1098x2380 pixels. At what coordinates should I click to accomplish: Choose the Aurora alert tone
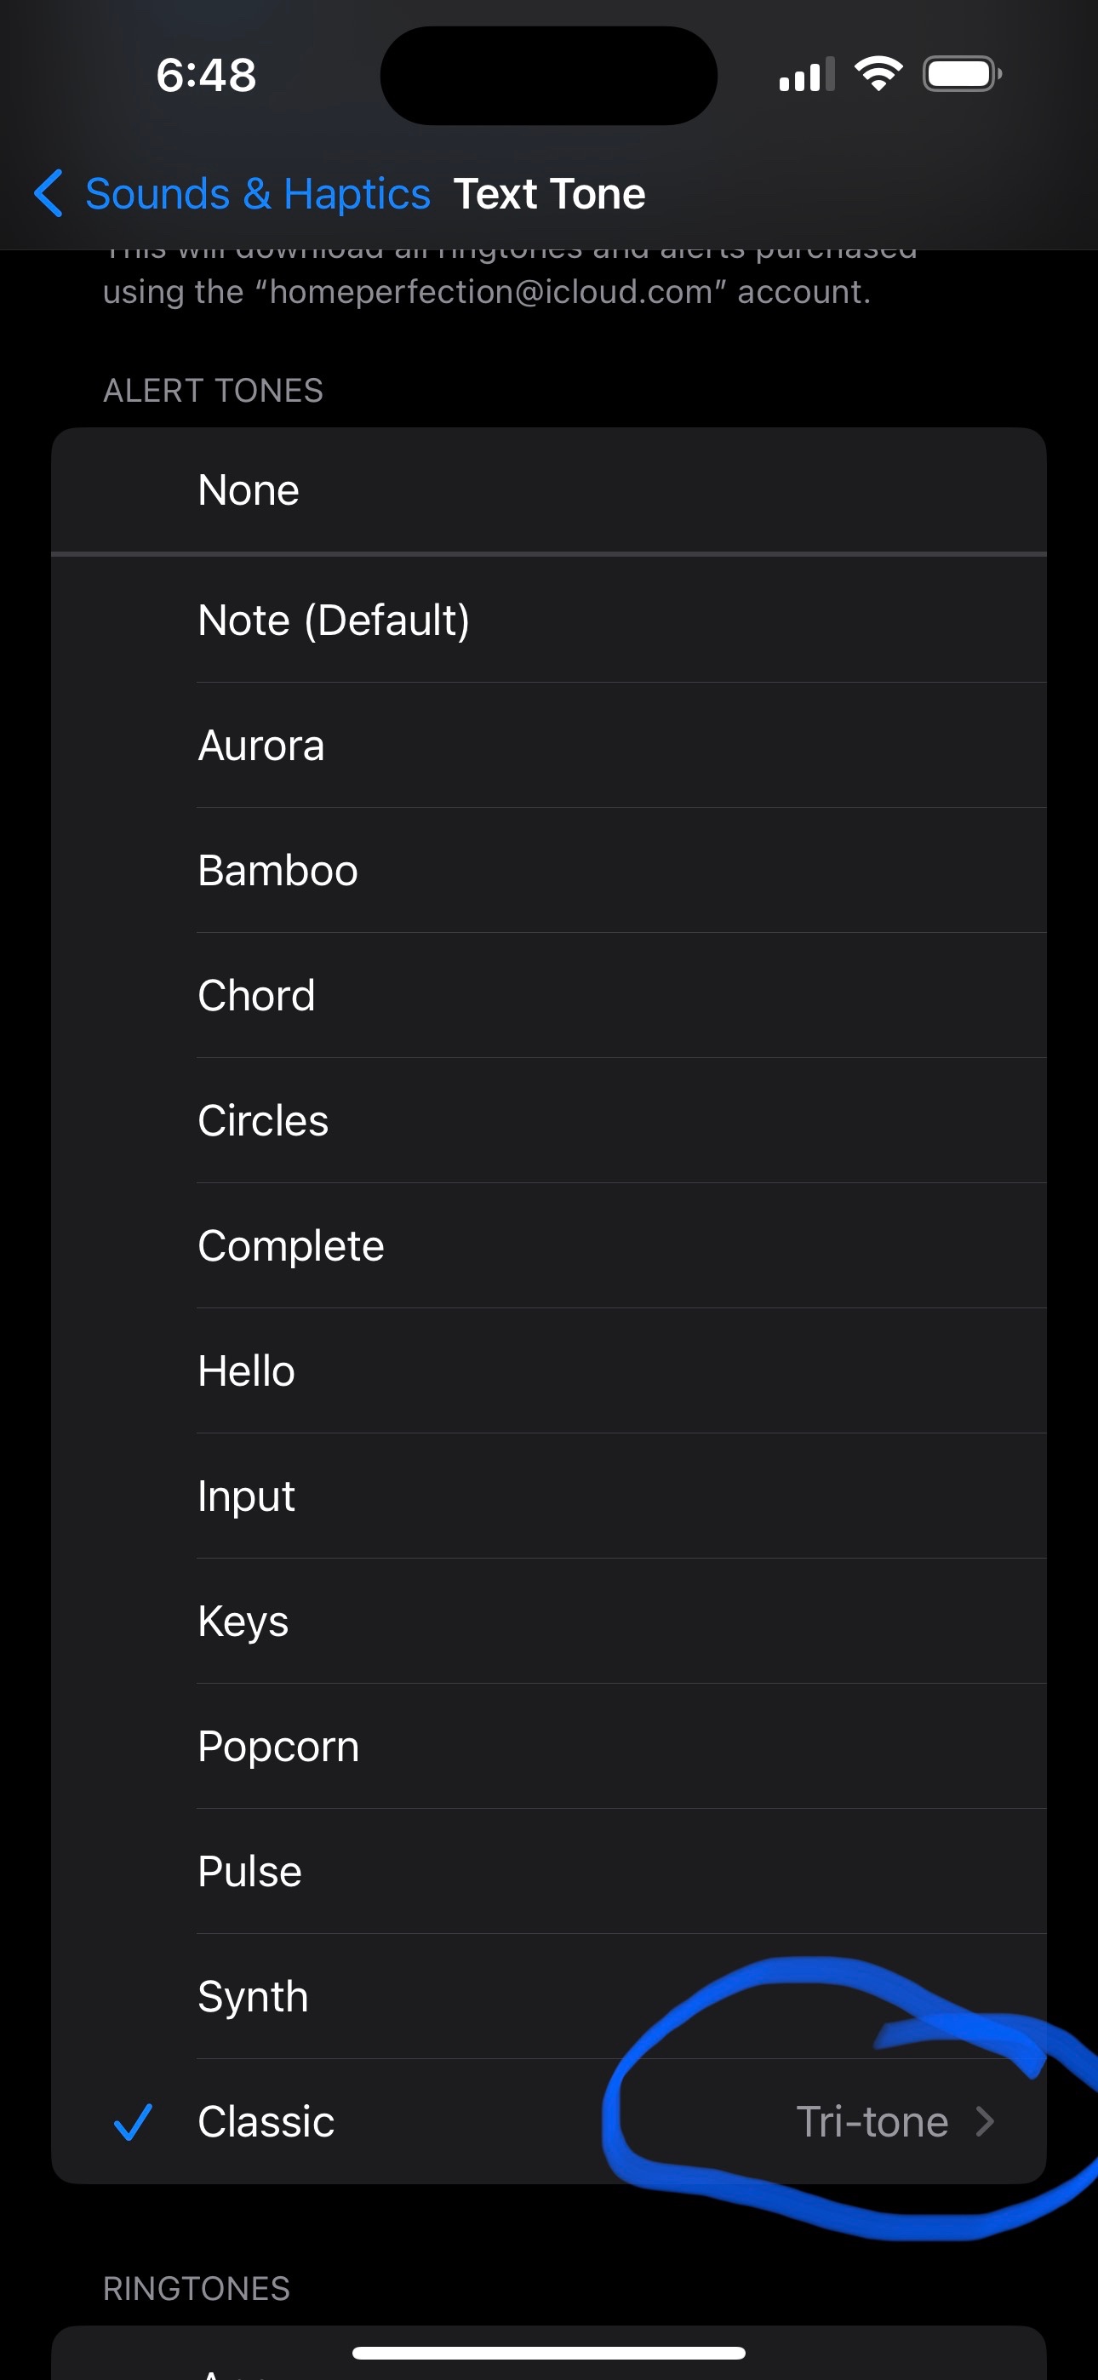(549, 746)
